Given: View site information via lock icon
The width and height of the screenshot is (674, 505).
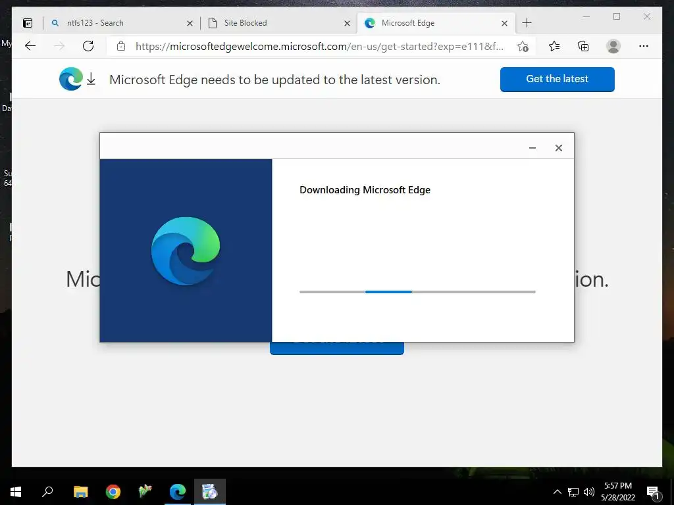Looking at the screenshot, I should tap(121, 46).
